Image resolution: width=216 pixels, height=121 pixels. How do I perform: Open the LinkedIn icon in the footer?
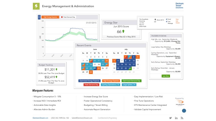(176, 118)
